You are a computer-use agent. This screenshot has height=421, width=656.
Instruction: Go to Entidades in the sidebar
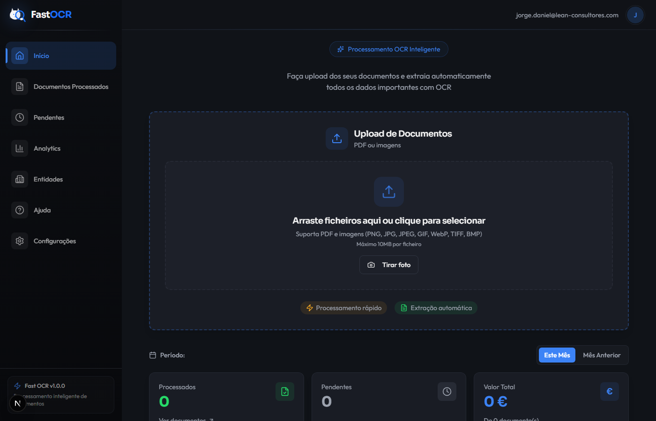[48, 179]
